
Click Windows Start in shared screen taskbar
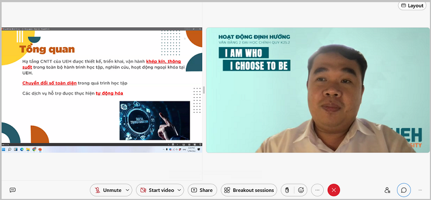tap(4, 149)
